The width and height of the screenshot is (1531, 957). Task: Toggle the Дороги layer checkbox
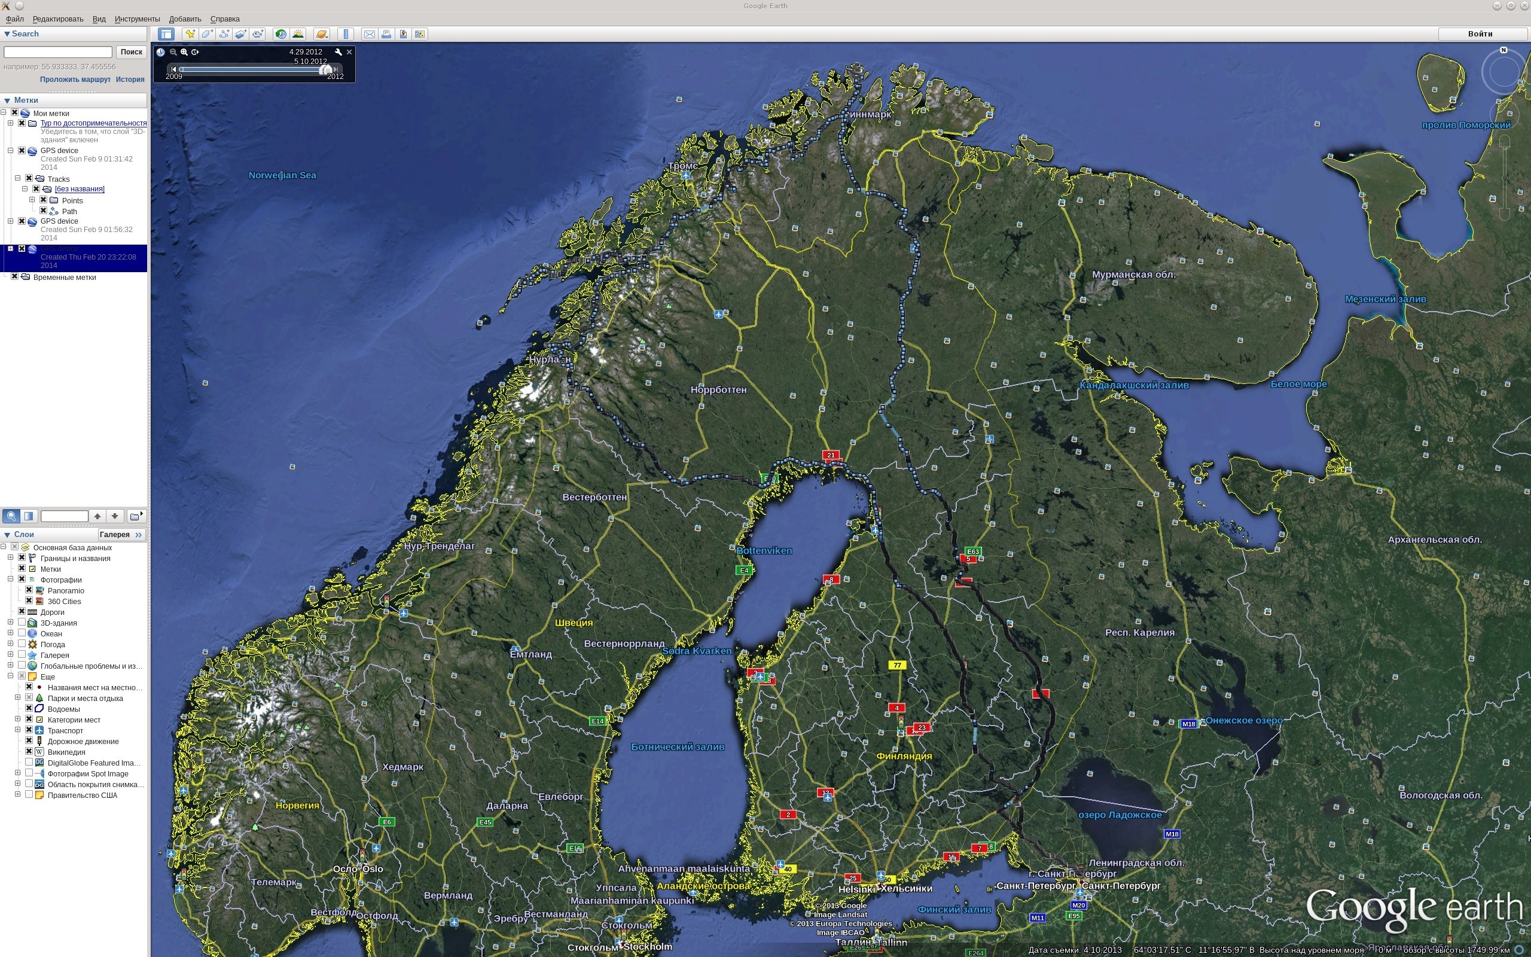tap(22, 611)
